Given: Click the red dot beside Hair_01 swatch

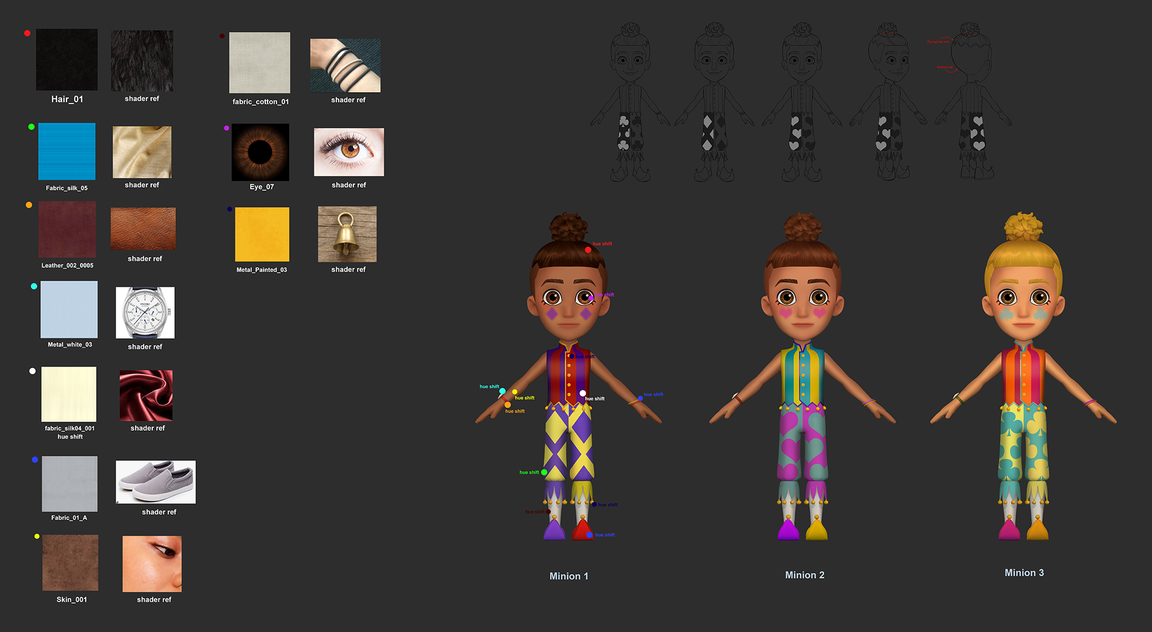Looking at the screenshot, I should (x=27, y=33).
